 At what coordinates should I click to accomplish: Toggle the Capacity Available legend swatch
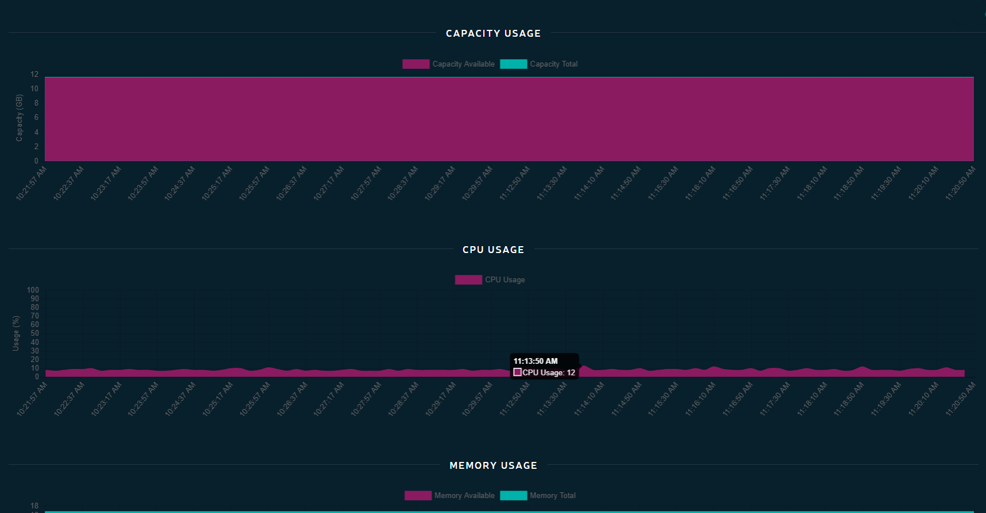point(416,64)
